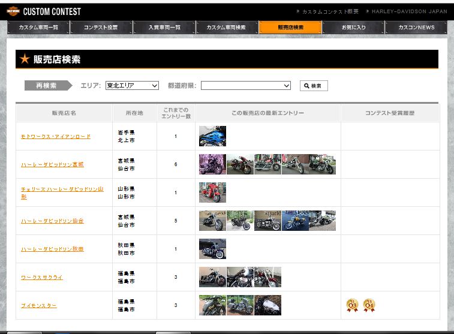This screenshot has width=454, height=334.
Task: Click the Q4 award medal for ブイモンスター
Action: [x=369, y=305]
